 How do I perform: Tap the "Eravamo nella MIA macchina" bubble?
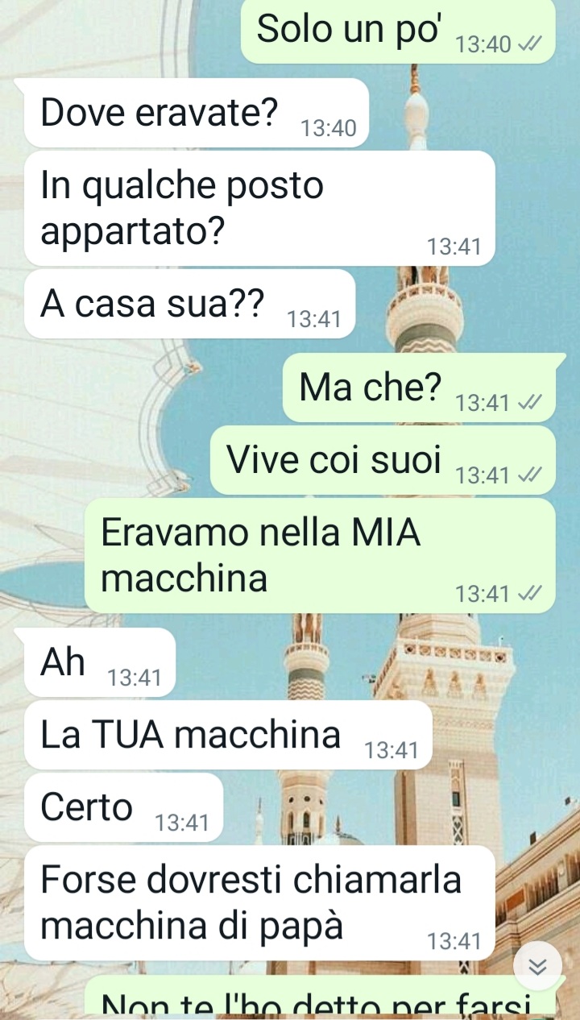320,556
